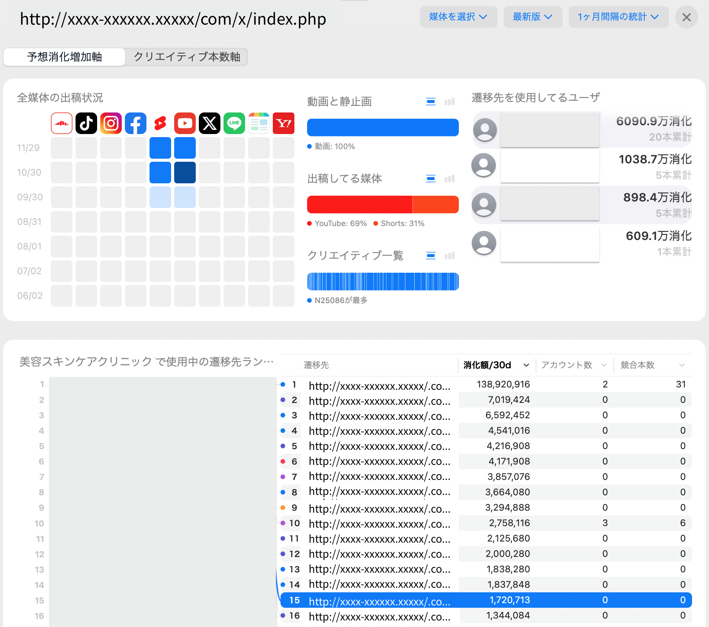Select the YouTube Shorts icon
The image size is (709, 627).
point(160,123)
